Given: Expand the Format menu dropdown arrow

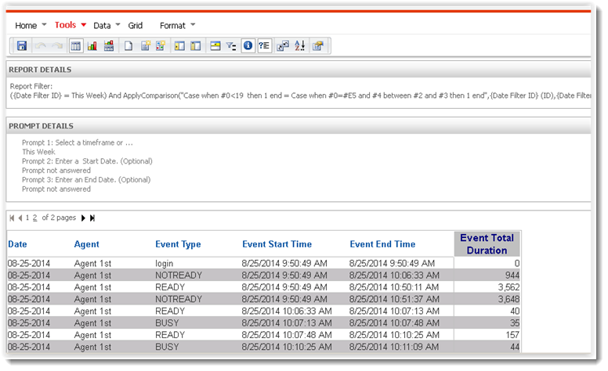Looking at the screenshot, I should click(x=193, y=26).
